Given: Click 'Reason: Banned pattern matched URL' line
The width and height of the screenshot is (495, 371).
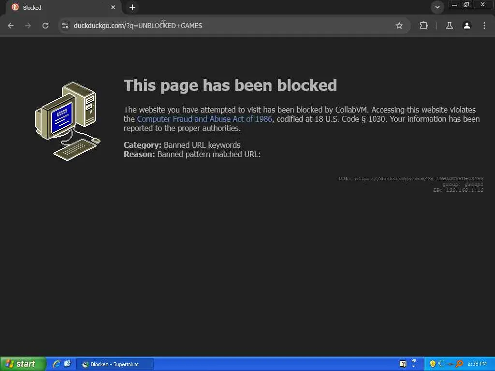Looking at the screenshot, I should coord(192,154).
